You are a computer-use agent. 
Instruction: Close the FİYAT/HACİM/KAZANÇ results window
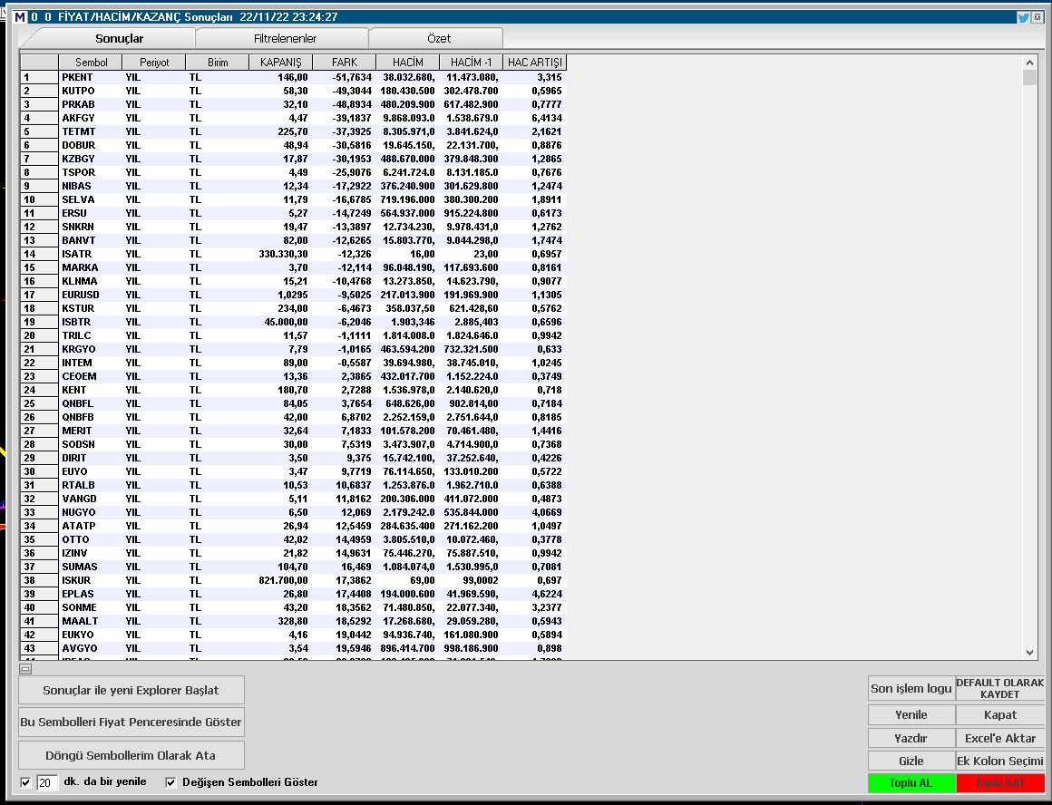click(1037, 17)
